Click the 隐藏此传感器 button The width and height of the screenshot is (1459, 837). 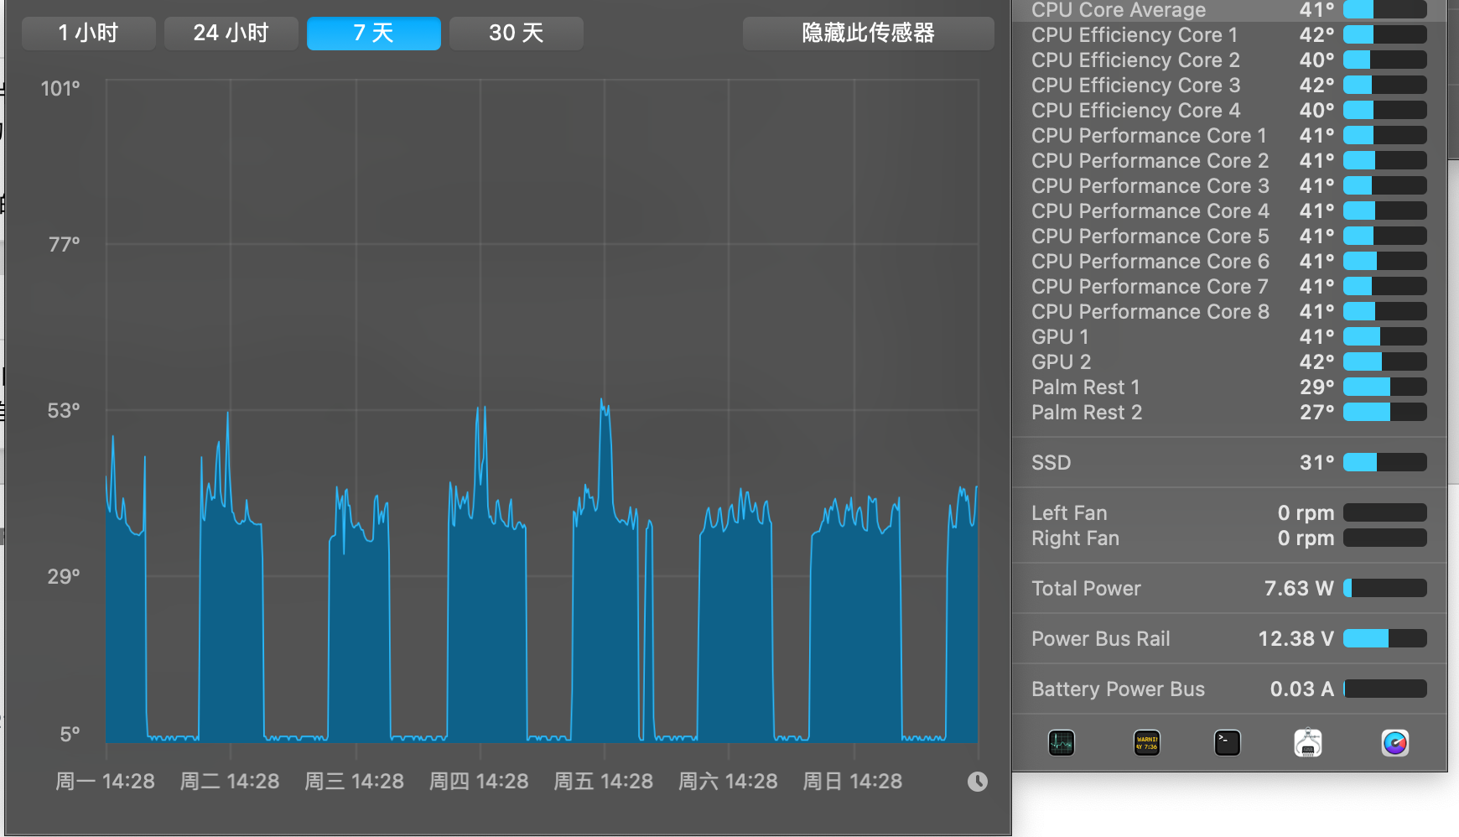point(868,34)
